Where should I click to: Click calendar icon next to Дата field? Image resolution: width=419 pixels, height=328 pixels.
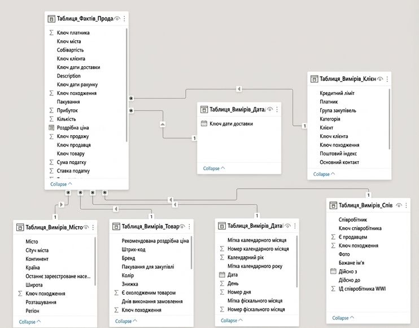tap(222, 275)
